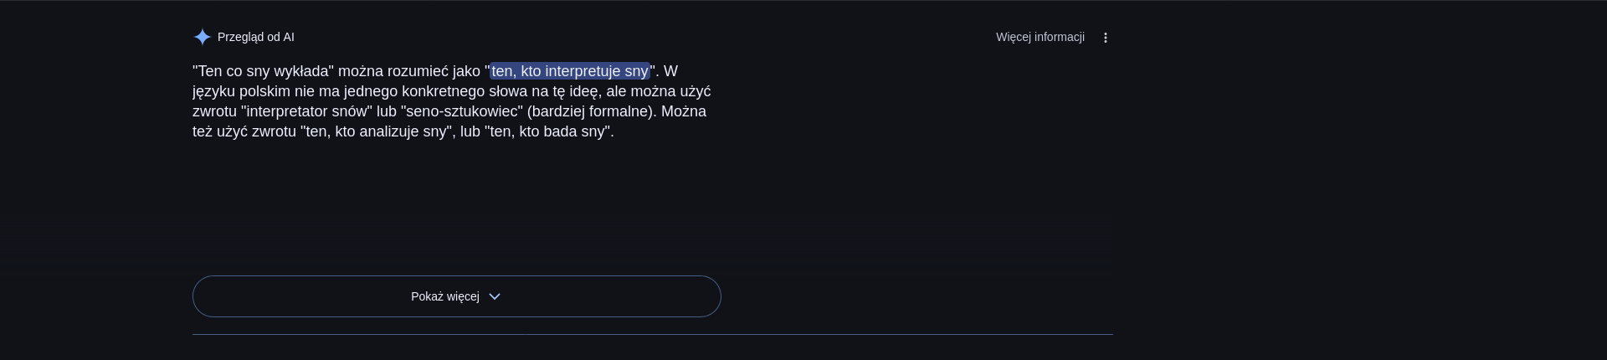
Task: Click the text "(bardziej formalne)"
Action: coord(592,111)
